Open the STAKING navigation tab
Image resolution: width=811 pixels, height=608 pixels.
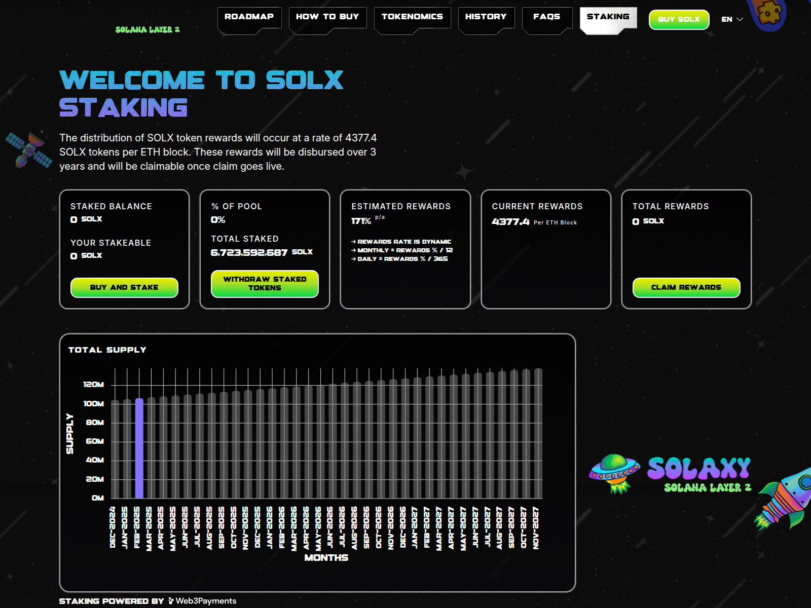point(608,17)
